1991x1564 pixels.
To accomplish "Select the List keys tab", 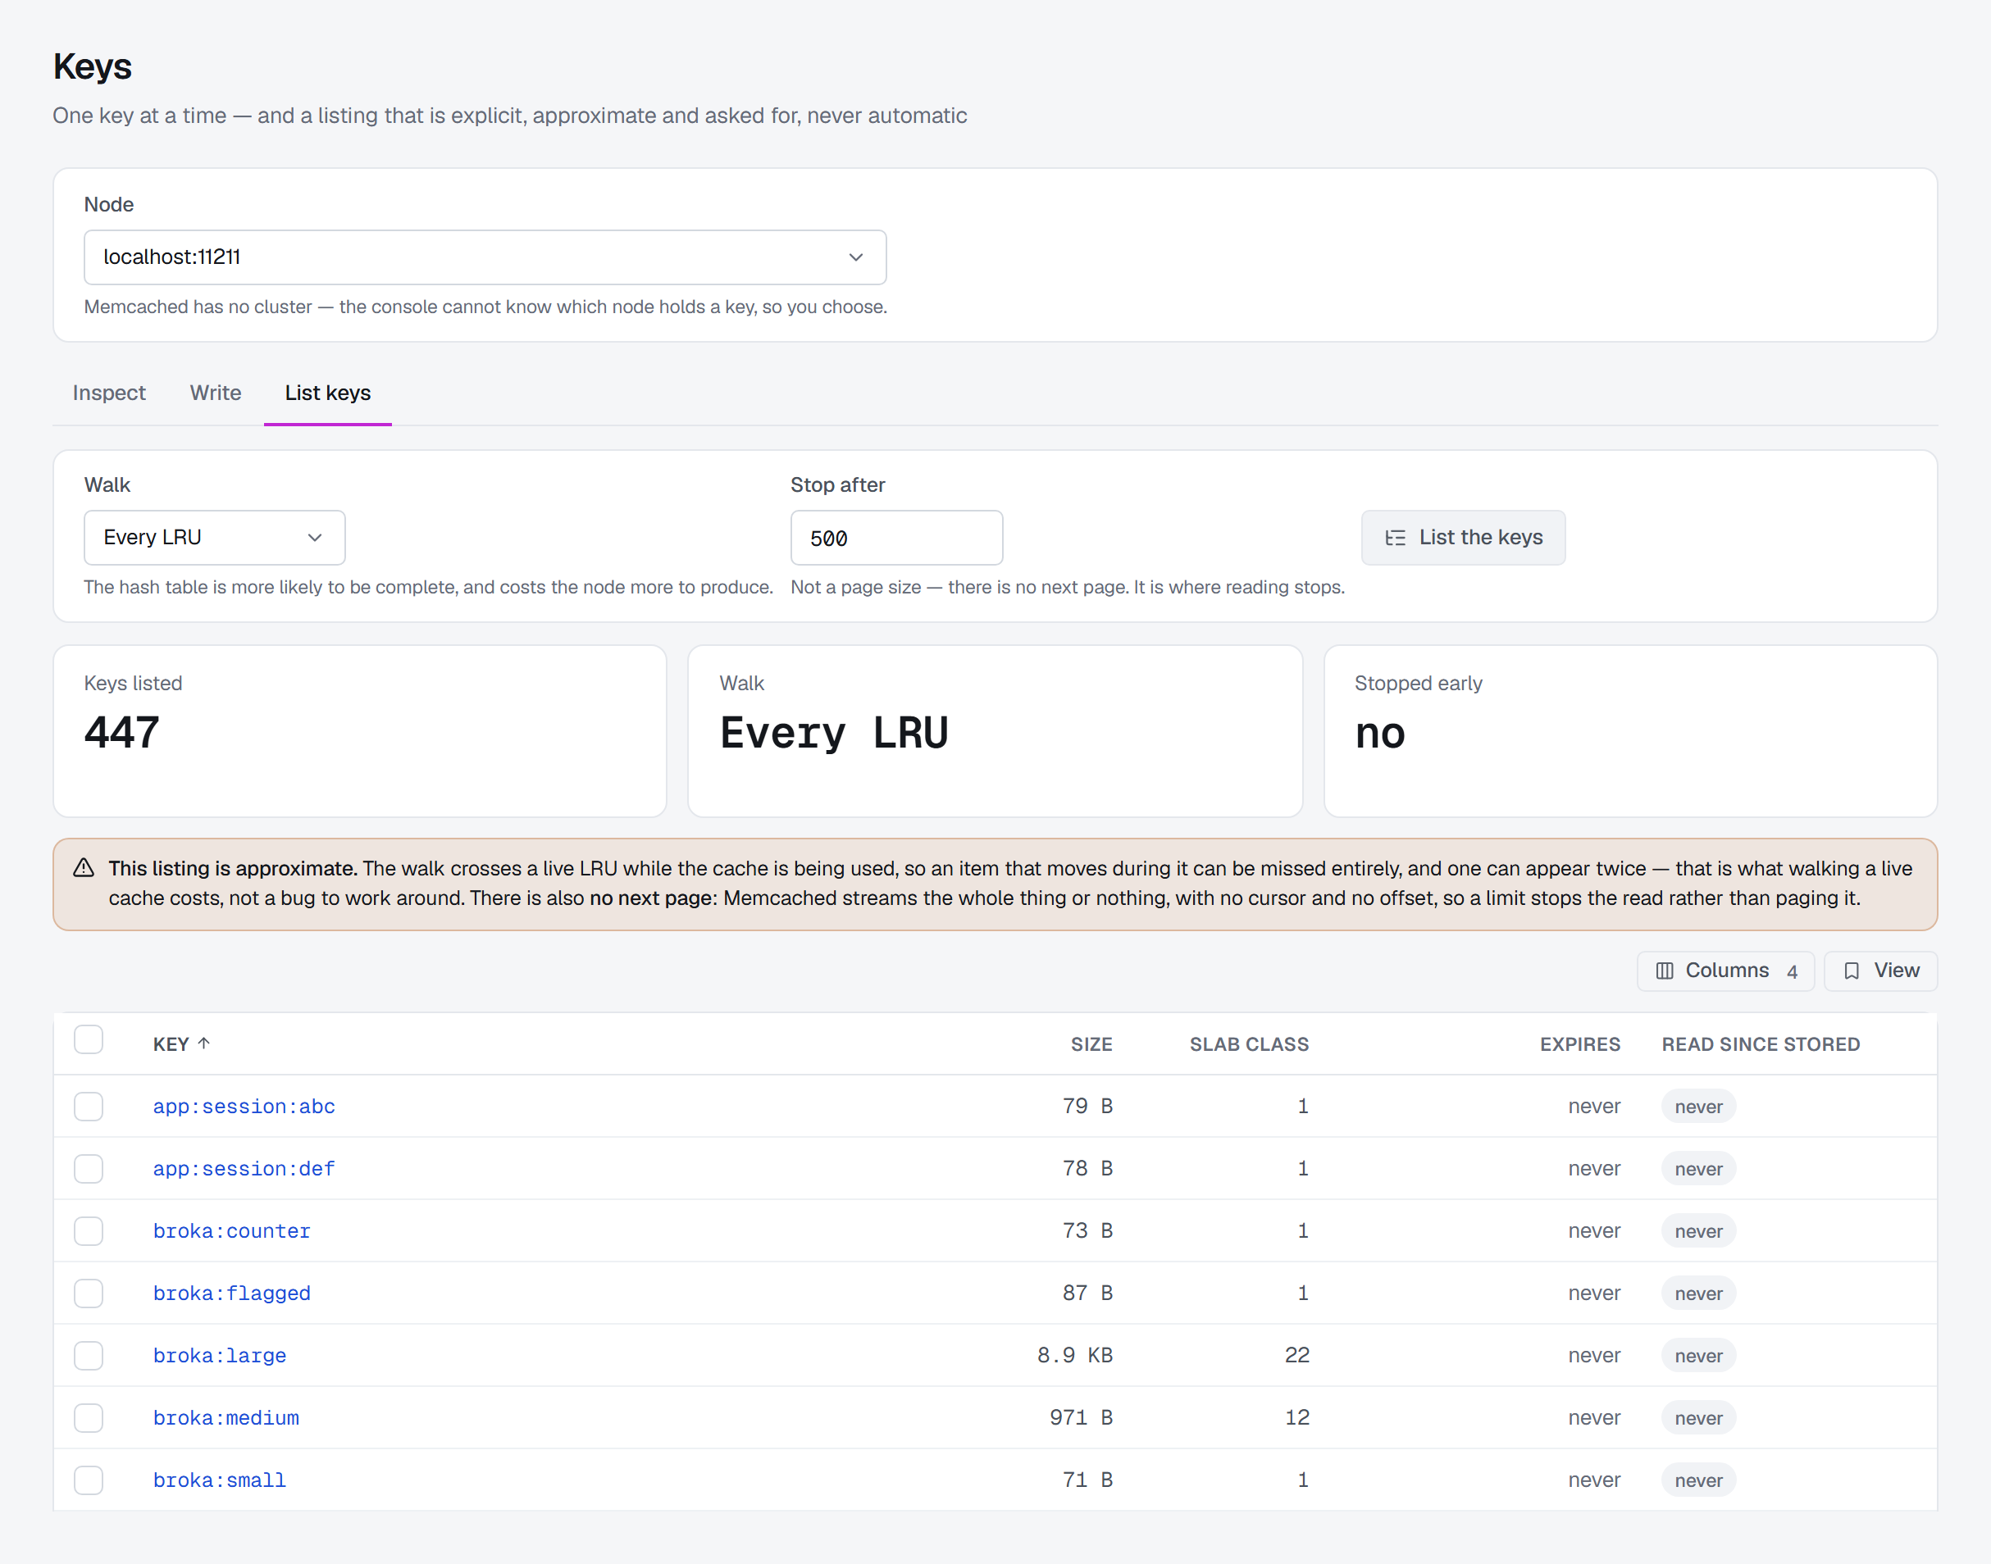I will point(328,393).
